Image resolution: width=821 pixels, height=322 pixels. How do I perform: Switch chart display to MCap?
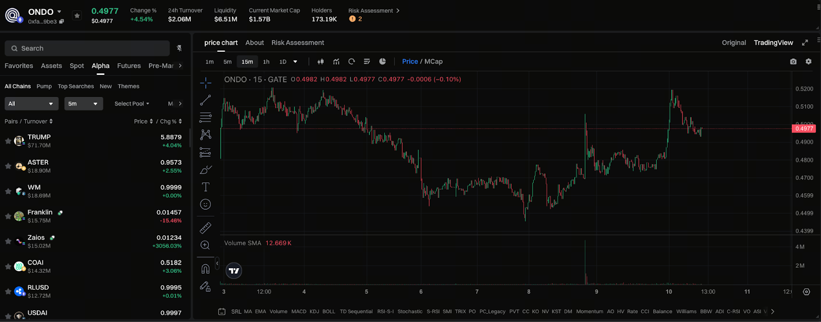(x=434, y=62)
